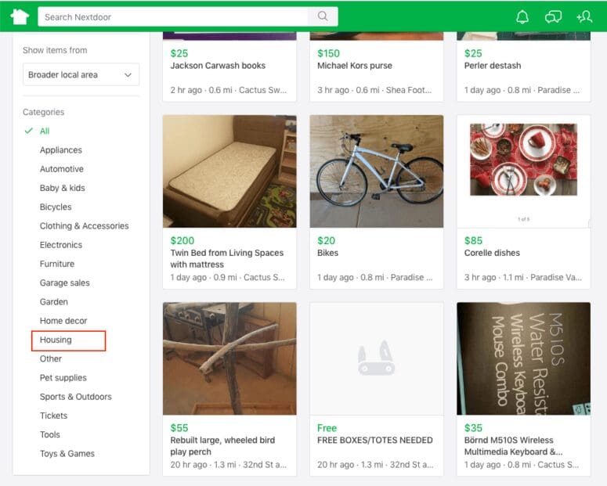Select the Housing category
The width and height of the screenshot is (607, 486).
[56, 340]
